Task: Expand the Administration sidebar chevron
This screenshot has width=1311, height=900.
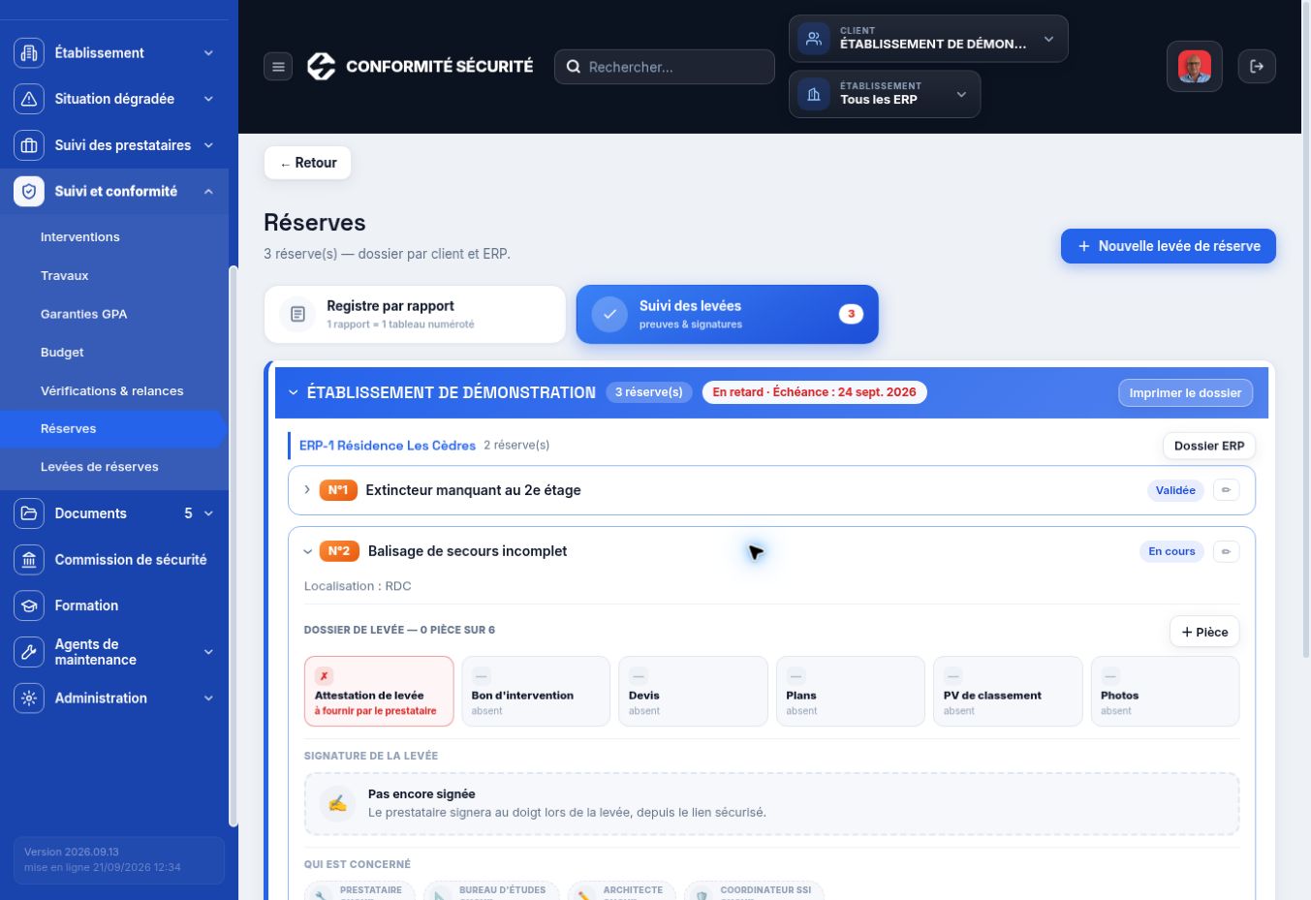Action: pyautogui.click(x=208, y=698)
